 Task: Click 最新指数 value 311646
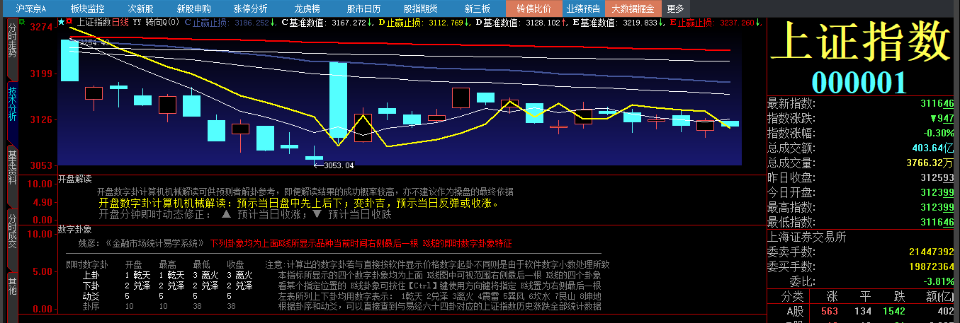pos(937,103)
